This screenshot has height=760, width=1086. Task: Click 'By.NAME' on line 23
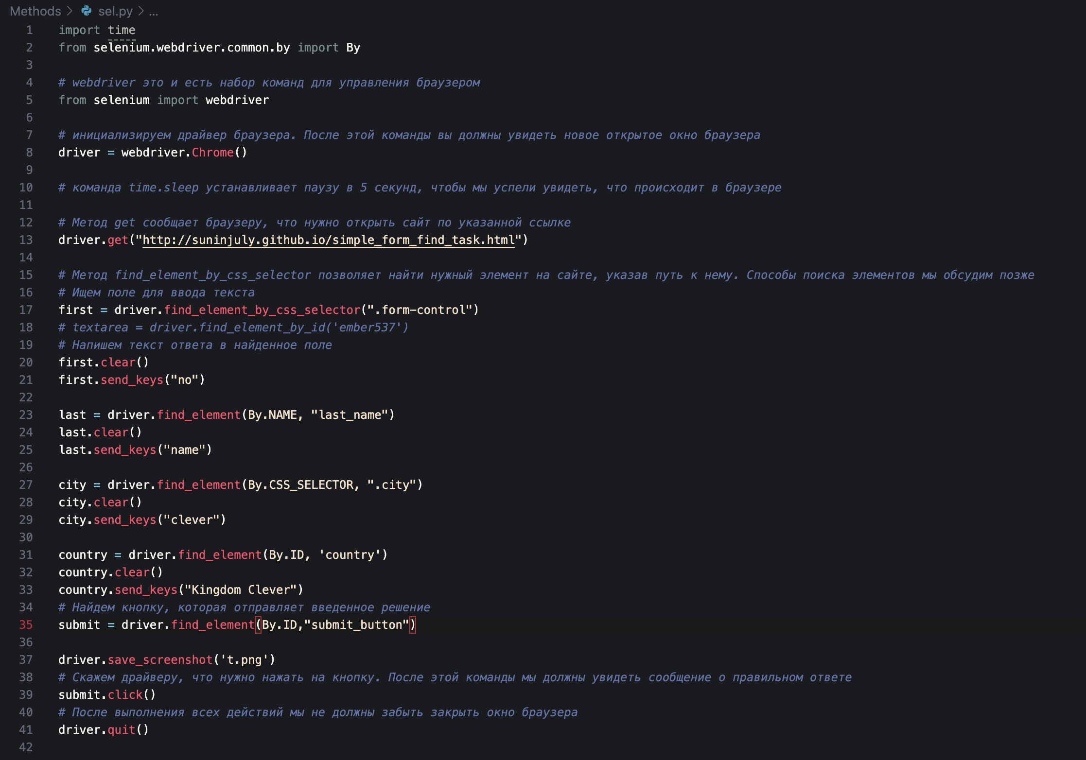point(272,415)
